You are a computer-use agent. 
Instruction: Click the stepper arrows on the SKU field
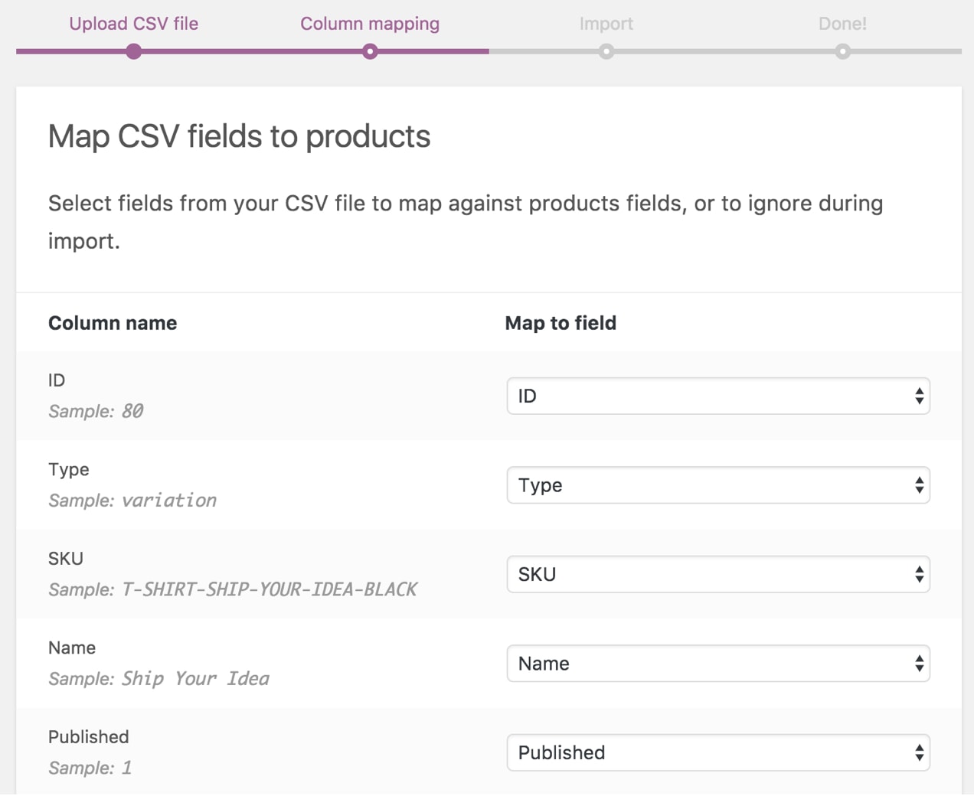[x=919, y=574]
